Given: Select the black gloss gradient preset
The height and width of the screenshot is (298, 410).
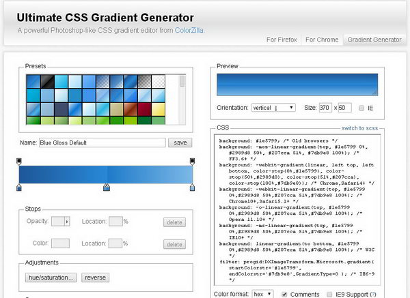Looking at the screenshot, I should [x=47, y=81].
